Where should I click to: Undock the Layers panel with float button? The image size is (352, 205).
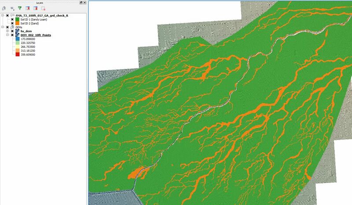[x=81, y=2]
